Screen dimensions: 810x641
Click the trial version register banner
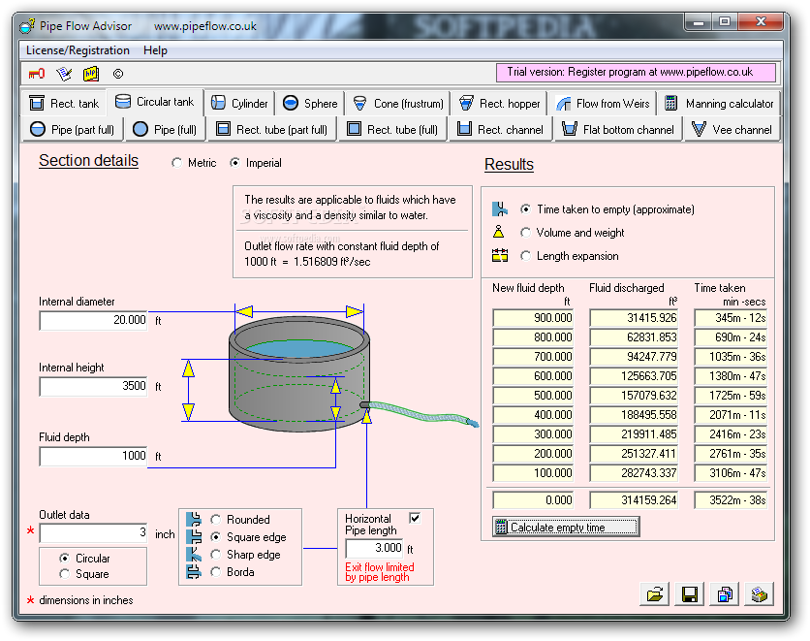tap(636, 73)
